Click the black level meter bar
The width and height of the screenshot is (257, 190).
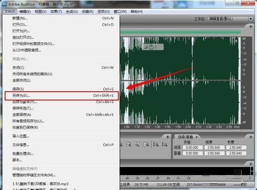[x=185, y=171]
